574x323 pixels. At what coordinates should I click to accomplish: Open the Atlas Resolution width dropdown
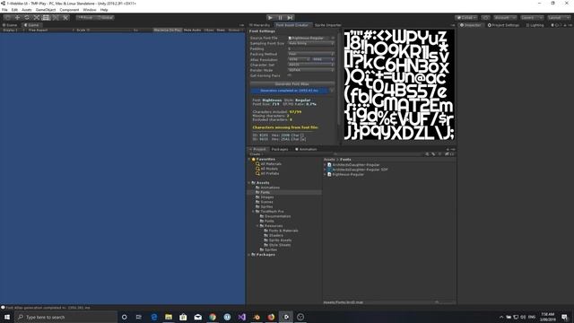click(x=299, y=59)
